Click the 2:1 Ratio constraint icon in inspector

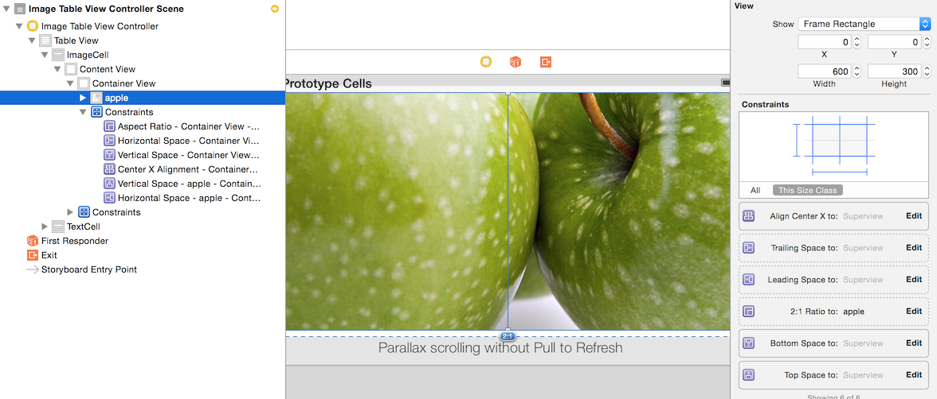click(x=749, y=312)
